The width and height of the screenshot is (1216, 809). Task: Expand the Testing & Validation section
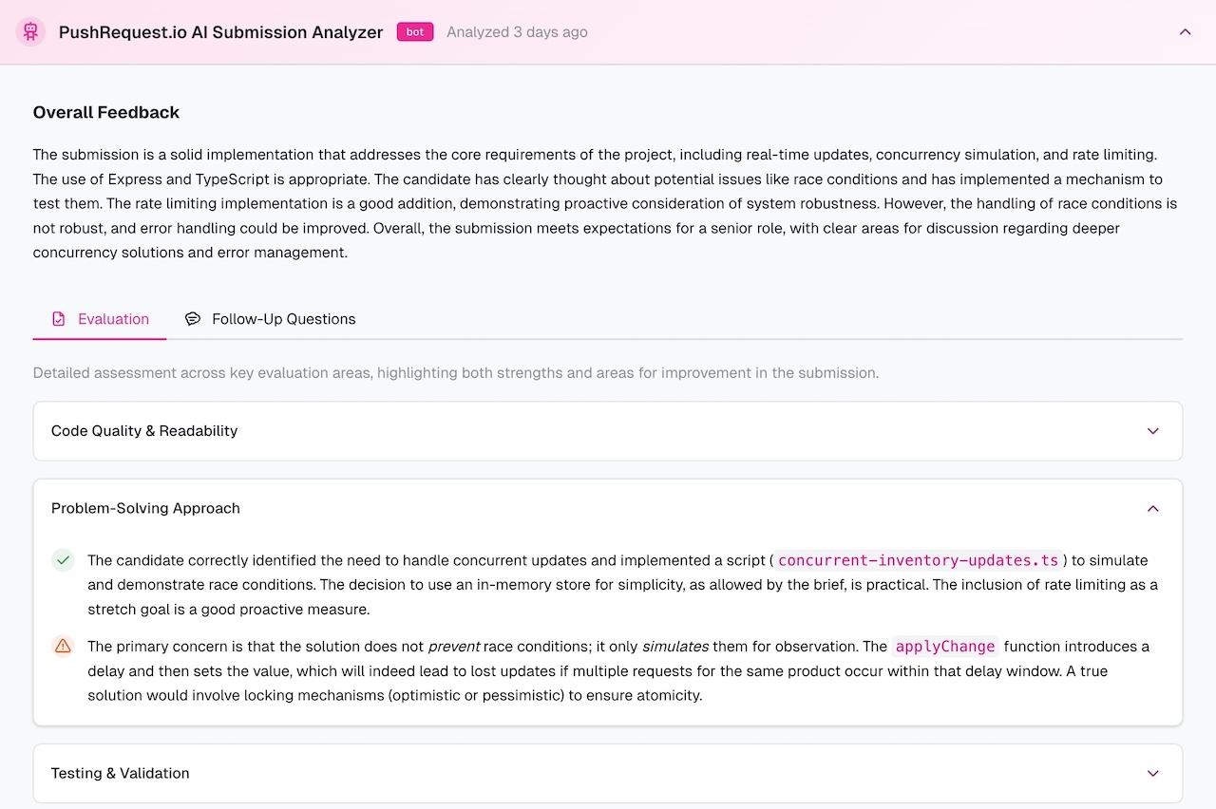1152,773
